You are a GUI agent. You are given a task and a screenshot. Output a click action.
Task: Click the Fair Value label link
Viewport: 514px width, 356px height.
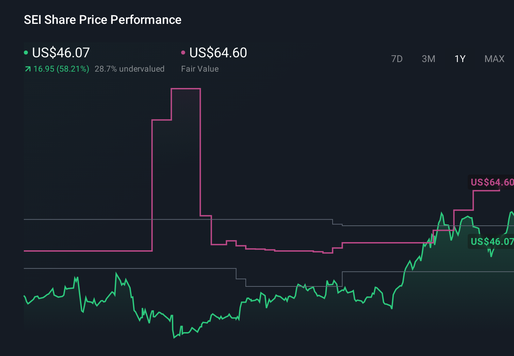200,69
